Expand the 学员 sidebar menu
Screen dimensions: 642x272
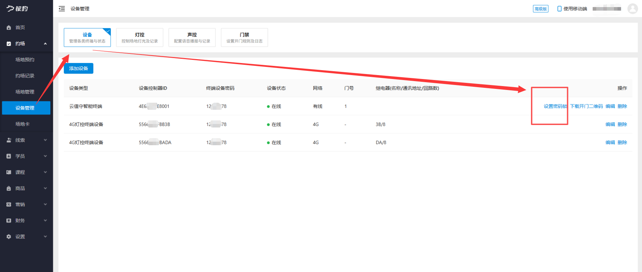45,156
